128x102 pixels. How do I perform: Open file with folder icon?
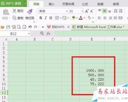(3, 27)
